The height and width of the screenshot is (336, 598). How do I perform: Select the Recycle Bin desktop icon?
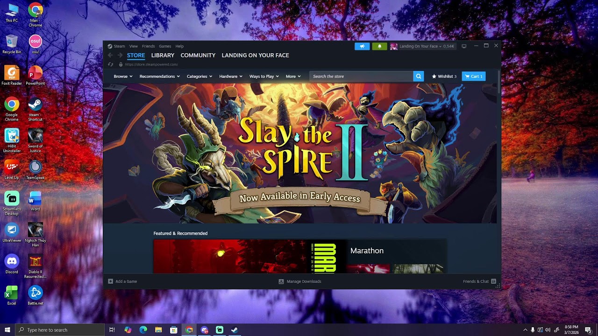(12, 44)
